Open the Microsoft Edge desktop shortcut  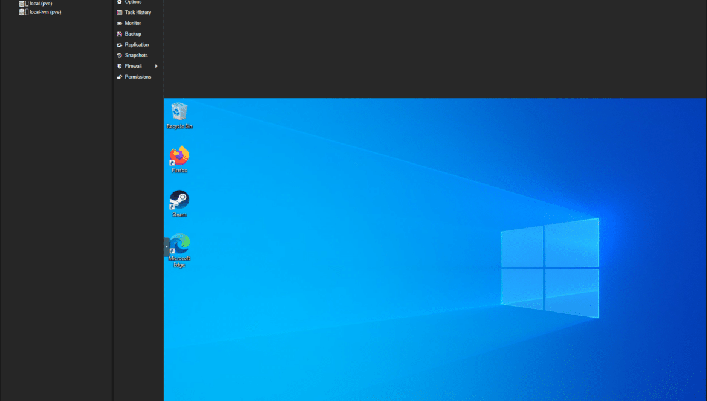point(179,250)
